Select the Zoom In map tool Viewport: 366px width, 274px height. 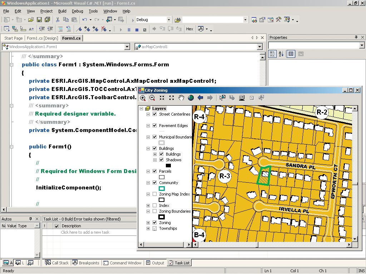click(143, 98)
